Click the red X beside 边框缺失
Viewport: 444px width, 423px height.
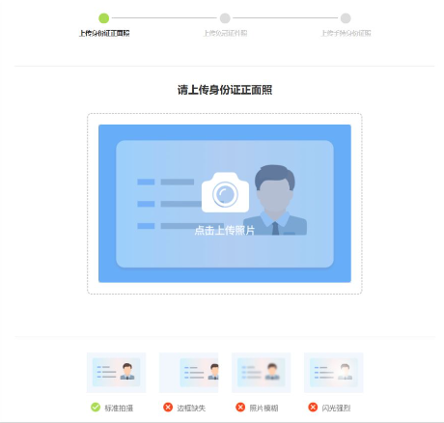tap(168, 408)
